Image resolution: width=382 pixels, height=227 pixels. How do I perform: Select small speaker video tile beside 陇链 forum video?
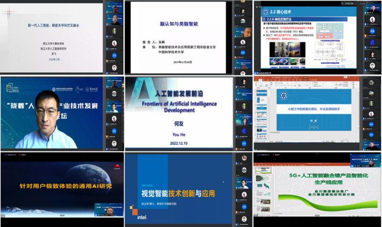point(115,107)
